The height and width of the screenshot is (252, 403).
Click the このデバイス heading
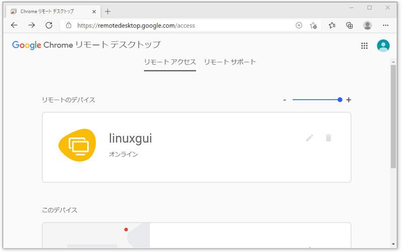click(59, 210)
